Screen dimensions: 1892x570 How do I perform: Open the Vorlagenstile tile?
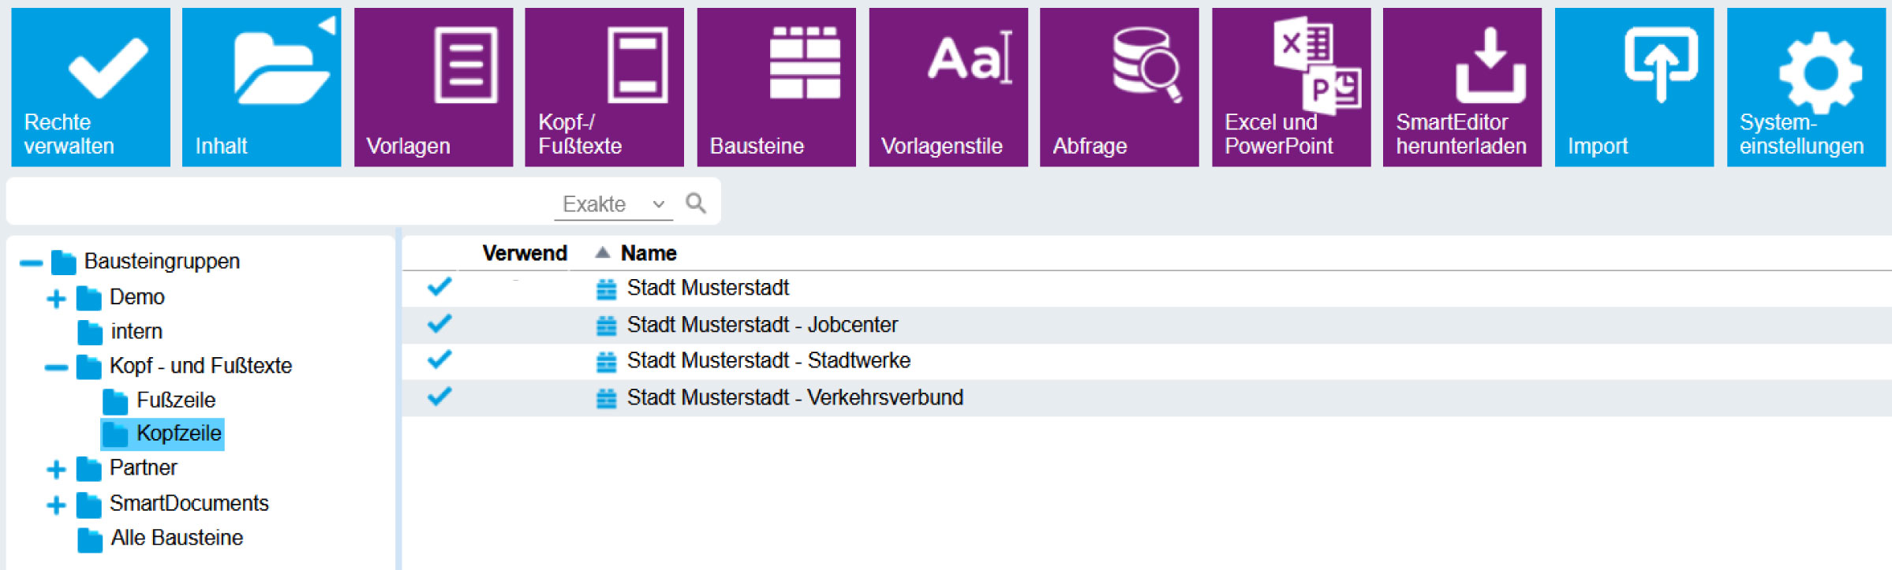pyautogui.click(x=948, y=87)
